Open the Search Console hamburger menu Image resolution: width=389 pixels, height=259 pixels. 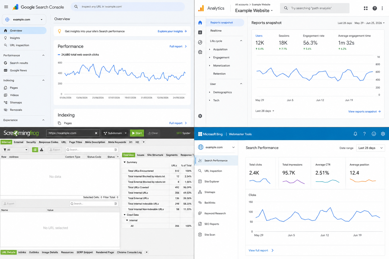click(x=6, y=7)
